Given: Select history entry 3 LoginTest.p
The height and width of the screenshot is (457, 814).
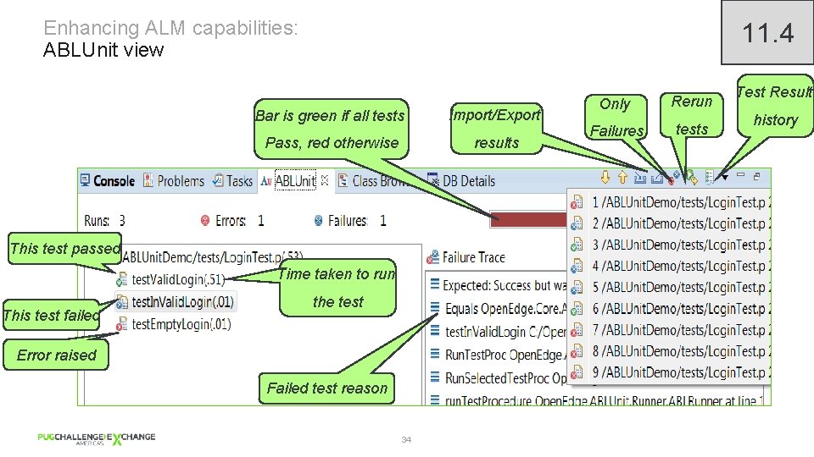Looking at the screenshot, I should click(669, 245).
